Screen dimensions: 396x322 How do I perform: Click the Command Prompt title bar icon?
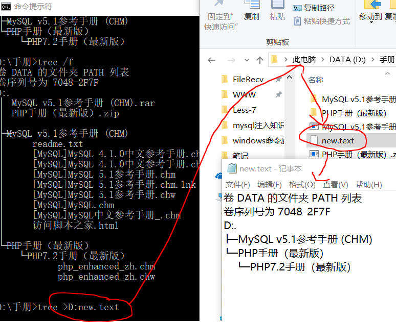(6, 6)
